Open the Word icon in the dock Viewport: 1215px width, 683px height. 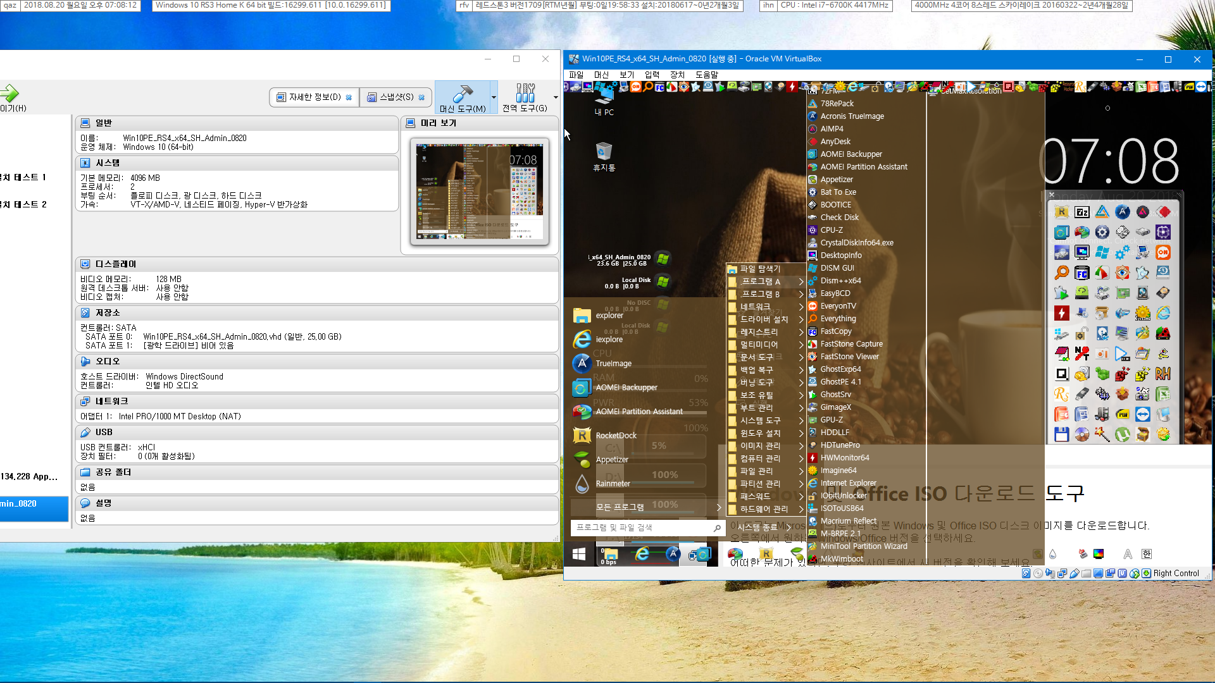tap(1082, 415)
